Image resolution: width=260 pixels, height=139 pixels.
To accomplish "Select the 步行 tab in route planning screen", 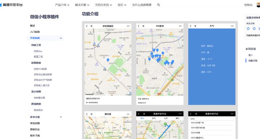I will click(154, 118).
